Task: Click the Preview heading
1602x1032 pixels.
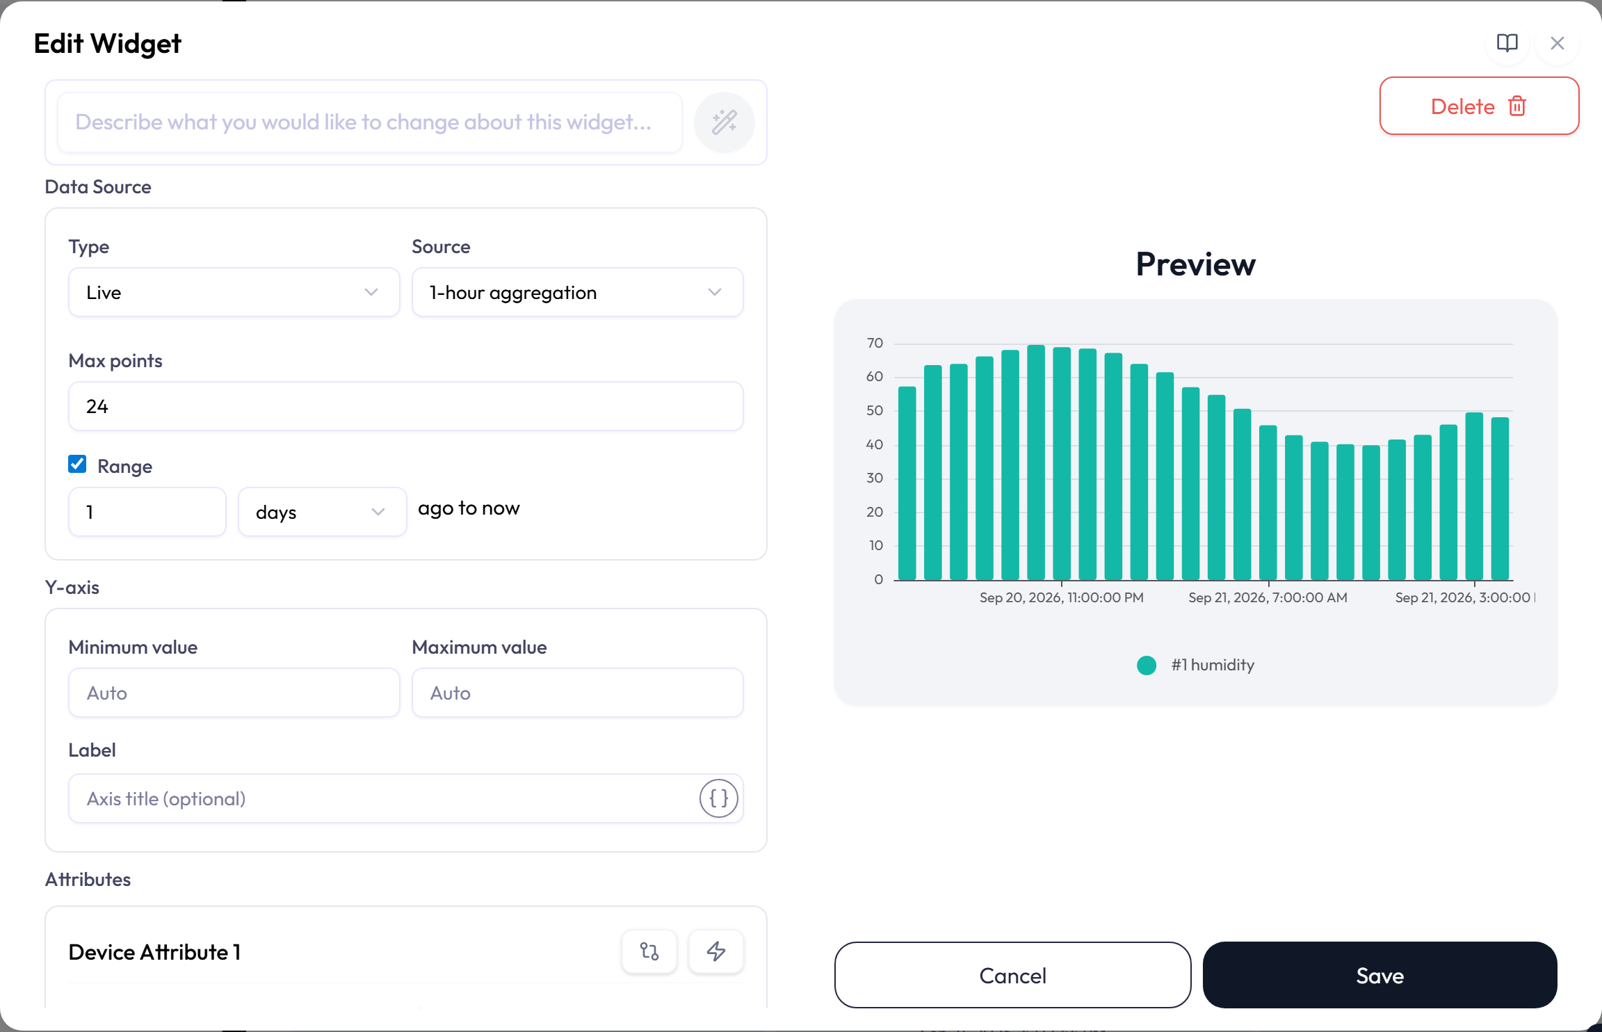Action: coord(1195,264)
